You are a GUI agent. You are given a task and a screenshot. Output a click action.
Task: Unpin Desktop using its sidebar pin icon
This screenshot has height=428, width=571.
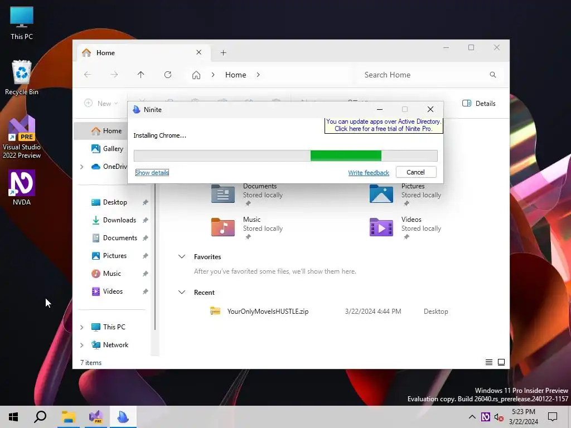[x=146, y=202]
